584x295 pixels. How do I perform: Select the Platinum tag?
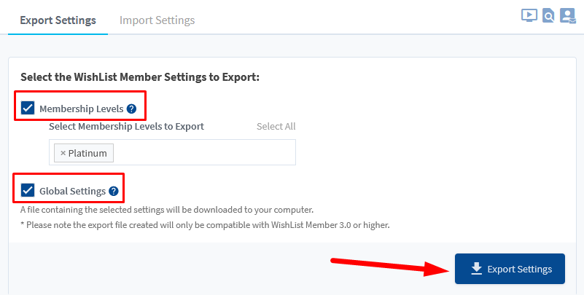click(x=87, y=153)
